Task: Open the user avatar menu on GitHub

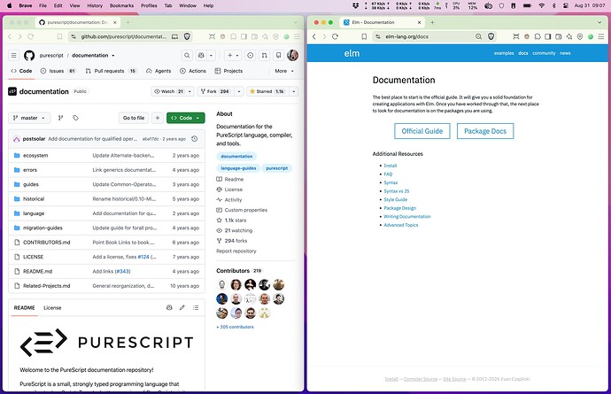Action: 292,56
